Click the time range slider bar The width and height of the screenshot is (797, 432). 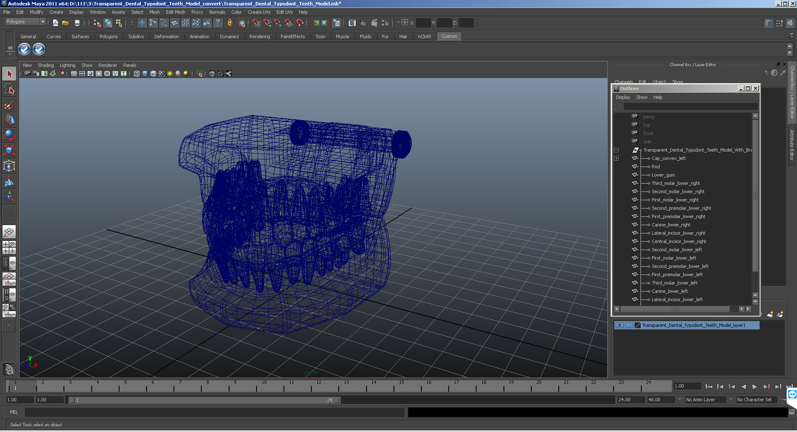[205, 400]
